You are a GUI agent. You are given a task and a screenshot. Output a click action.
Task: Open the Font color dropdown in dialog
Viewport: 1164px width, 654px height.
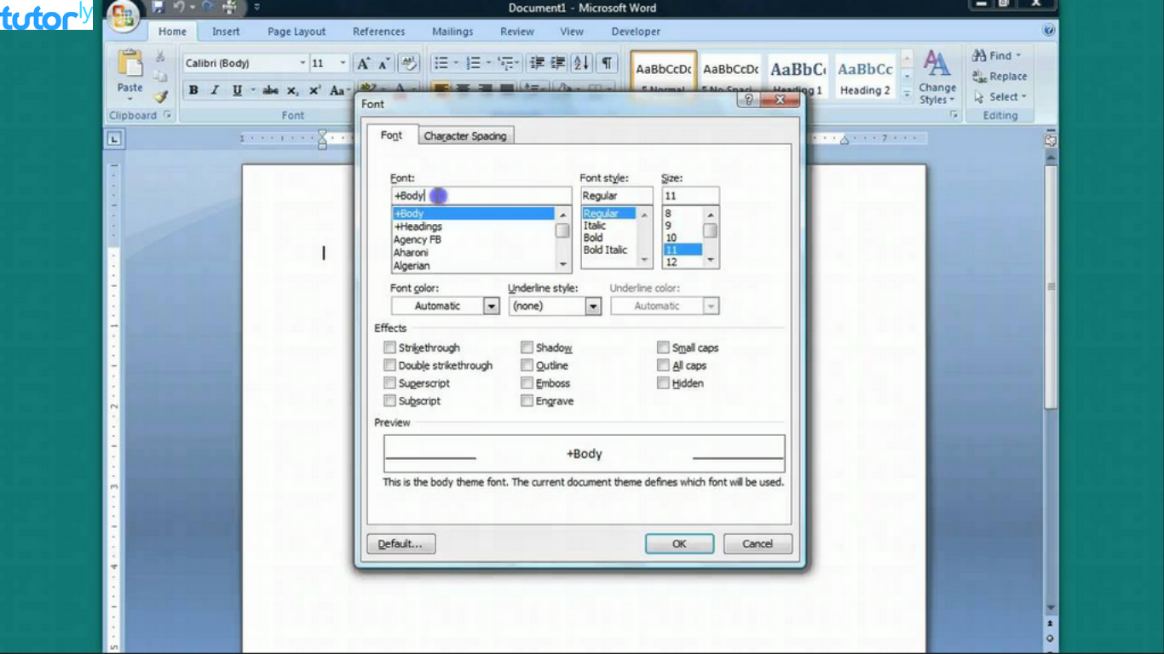point(491,306)
